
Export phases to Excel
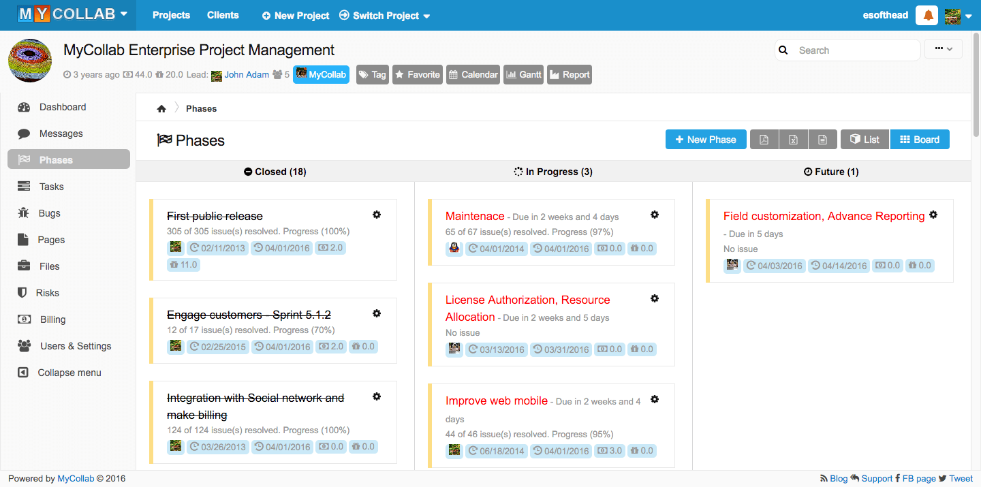tap(793, 139)
